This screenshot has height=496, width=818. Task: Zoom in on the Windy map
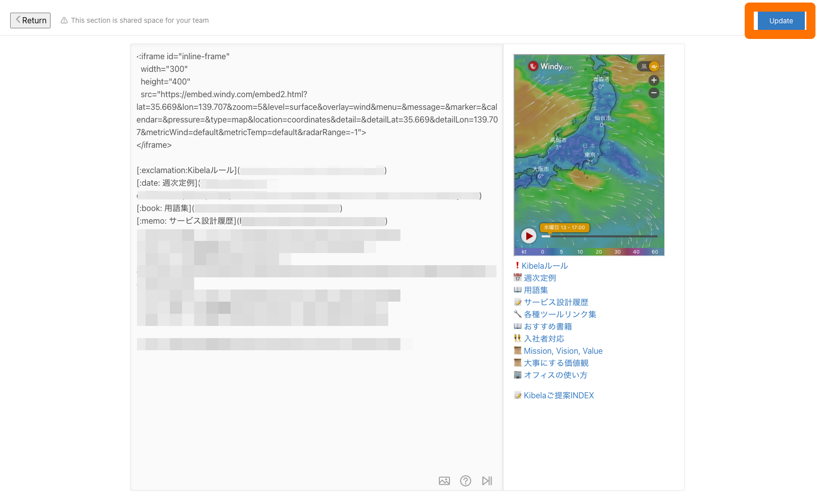[654, 80]
